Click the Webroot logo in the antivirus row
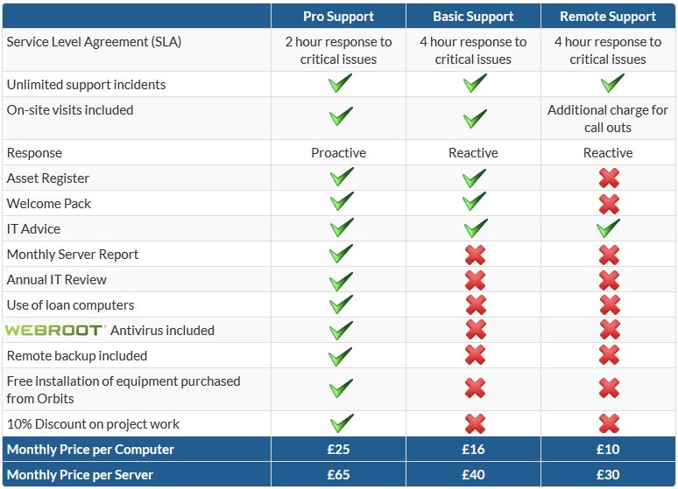 [56, 331]
